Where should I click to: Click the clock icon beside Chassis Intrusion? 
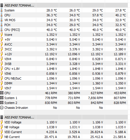pos(2,108)
